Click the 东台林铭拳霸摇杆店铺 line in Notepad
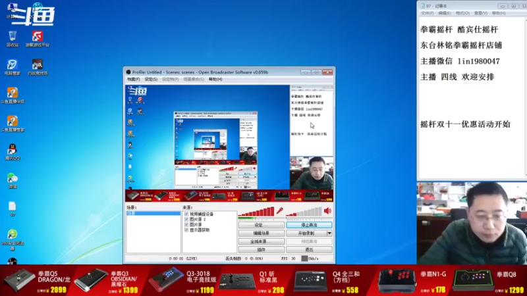This screenshot has width=527, height=296. click(460, 45)
